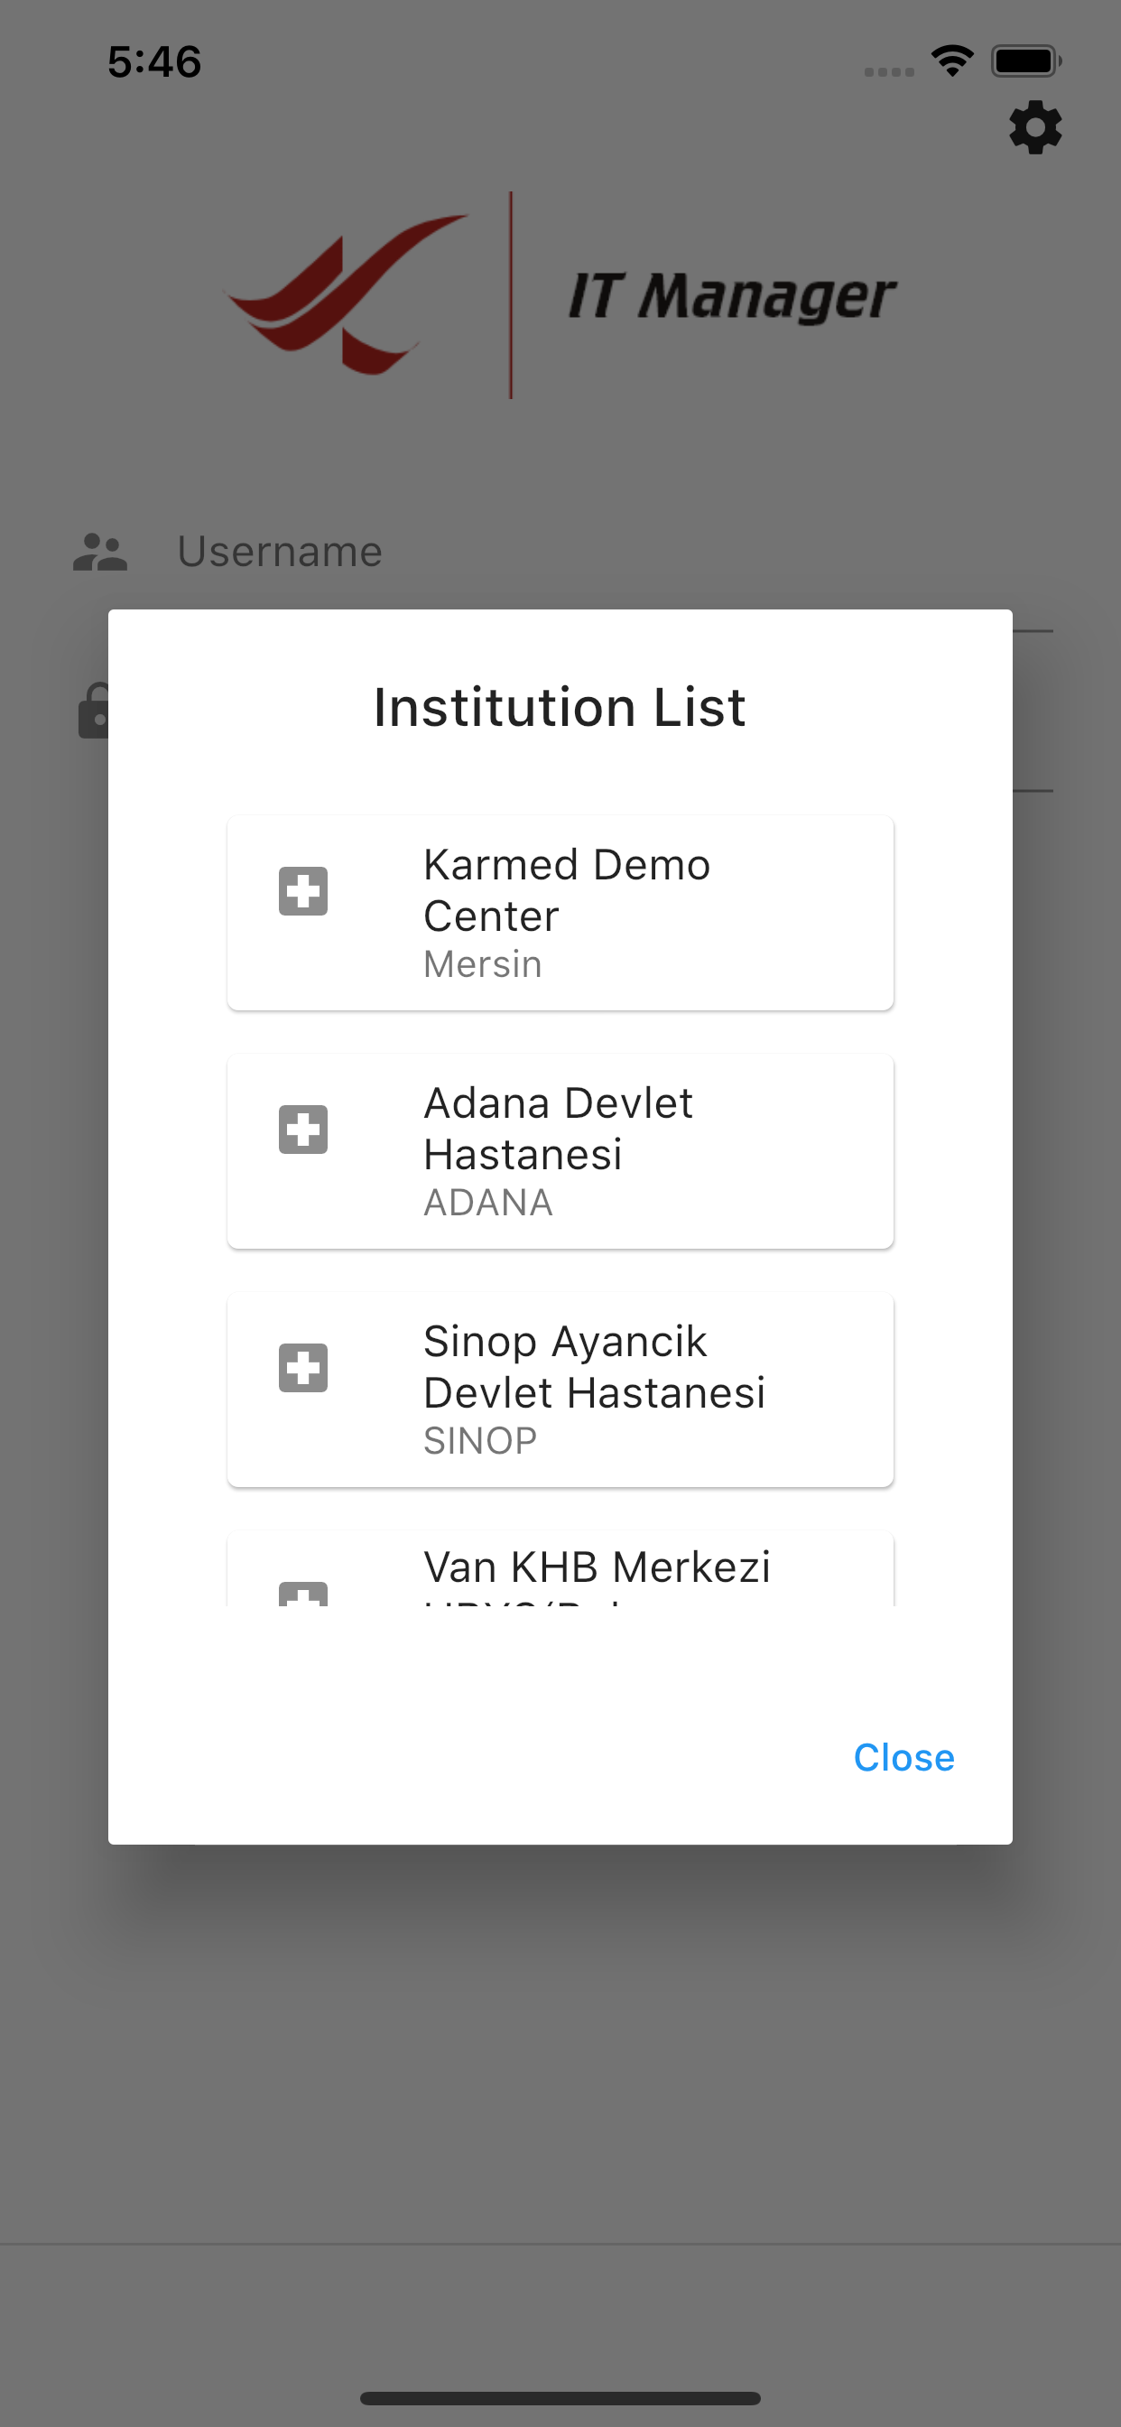Click the plus icon beside Sinop Ayancik
This screenshot has width=1121, height=2427.
(x=303, y=1368)
